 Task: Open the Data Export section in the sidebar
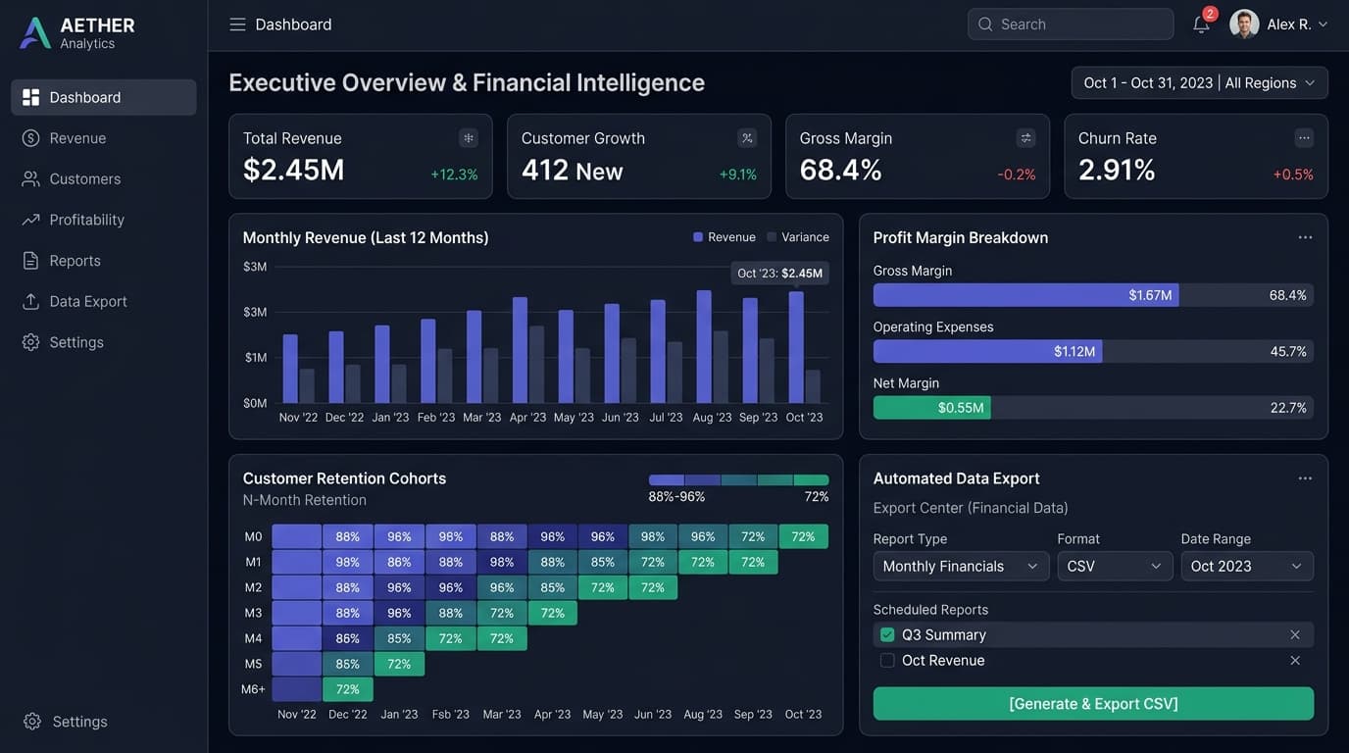[104, 301]
